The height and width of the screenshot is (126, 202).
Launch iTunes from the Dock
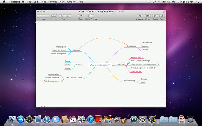pos(90,119)
